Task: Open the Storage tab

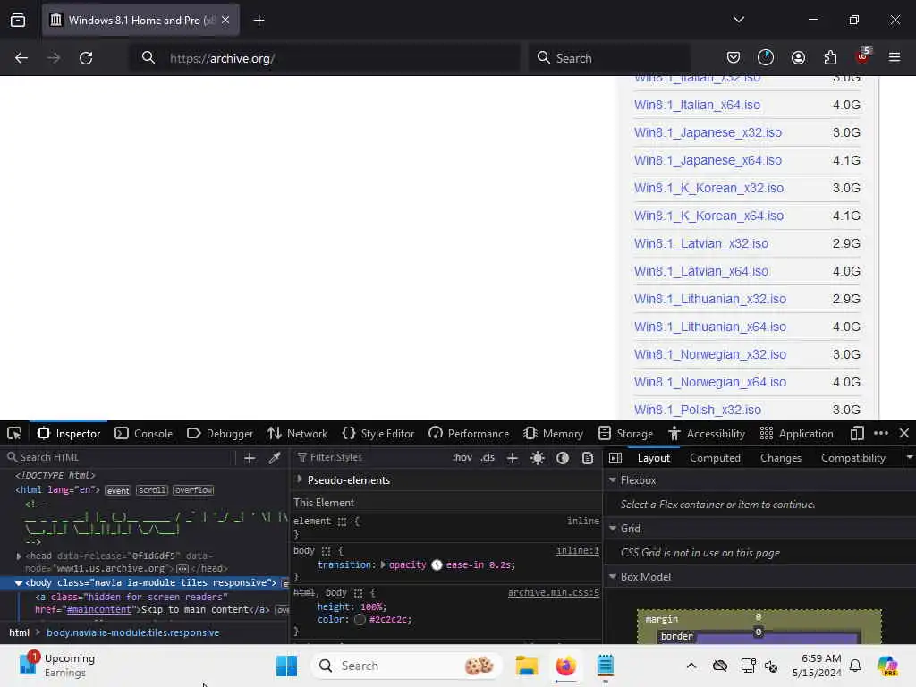Action: [x=625, y=434]
